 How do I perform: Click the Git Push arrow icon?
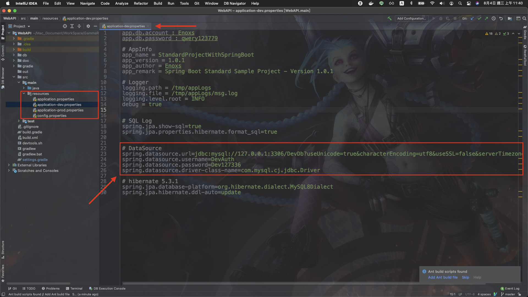(x=486, y=18)
